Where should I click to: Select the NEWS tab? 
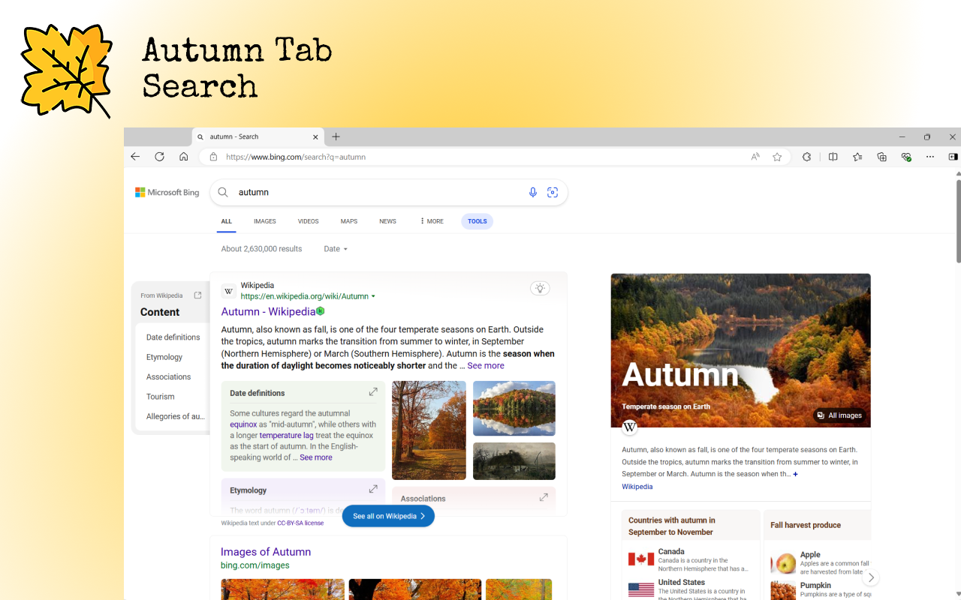[x=387, y=220]
